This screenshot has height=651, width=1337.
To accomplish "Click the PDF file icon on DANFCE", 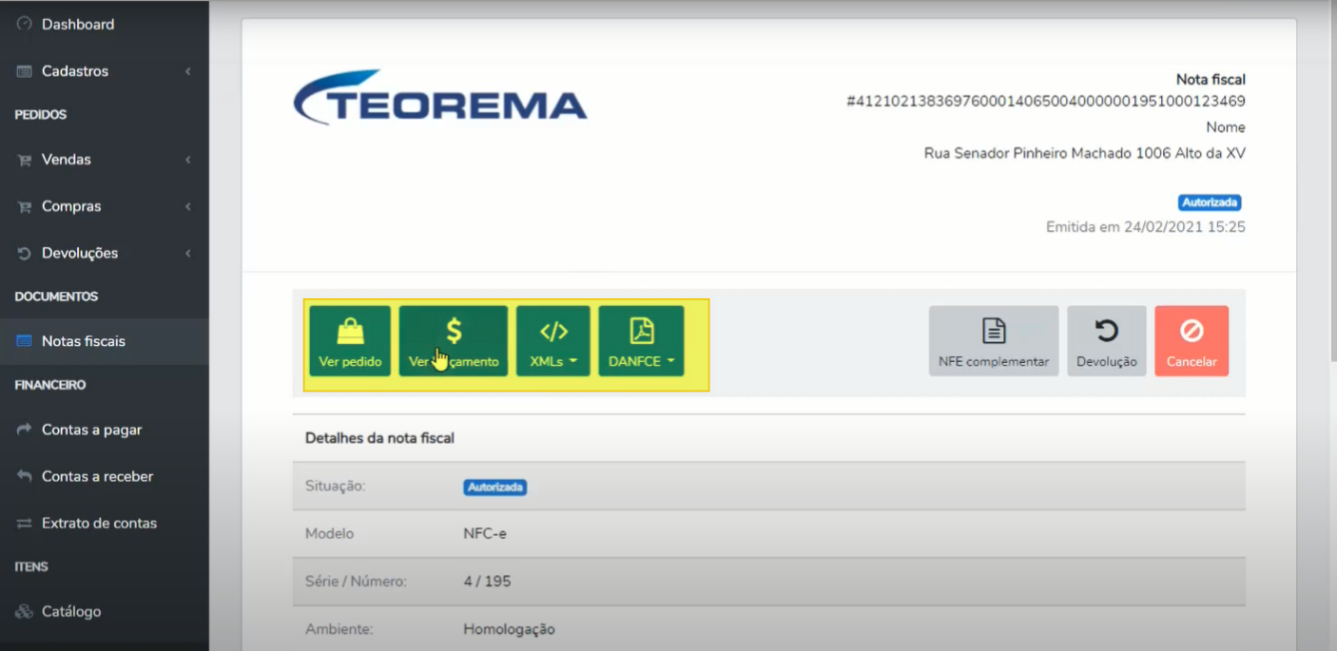I will tap(642, 330).
